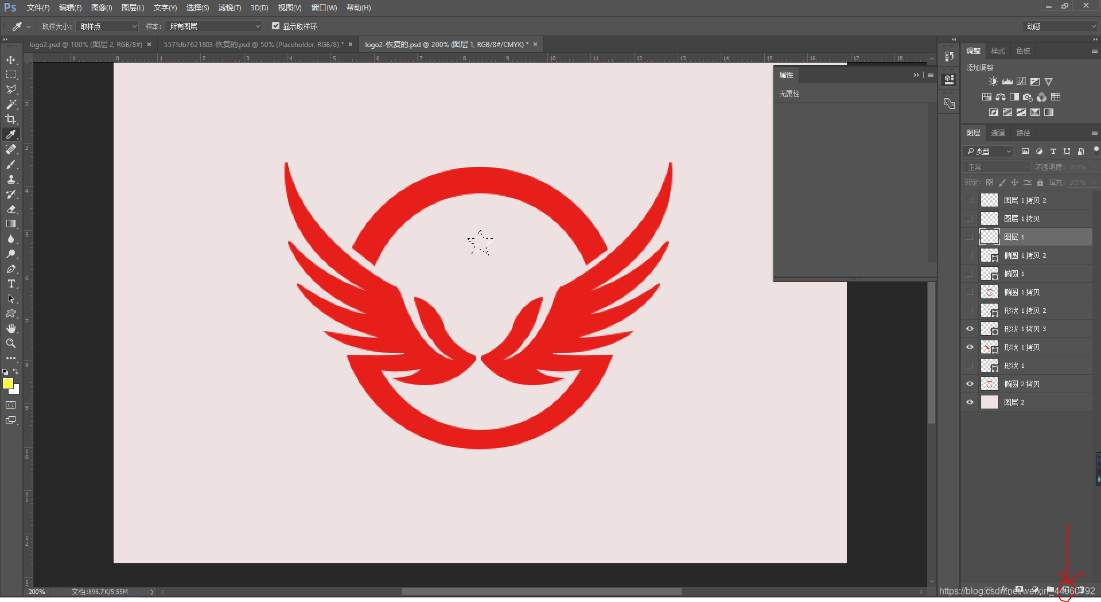Uncheck the 显示取样环 checkbox

coord(275,26)
